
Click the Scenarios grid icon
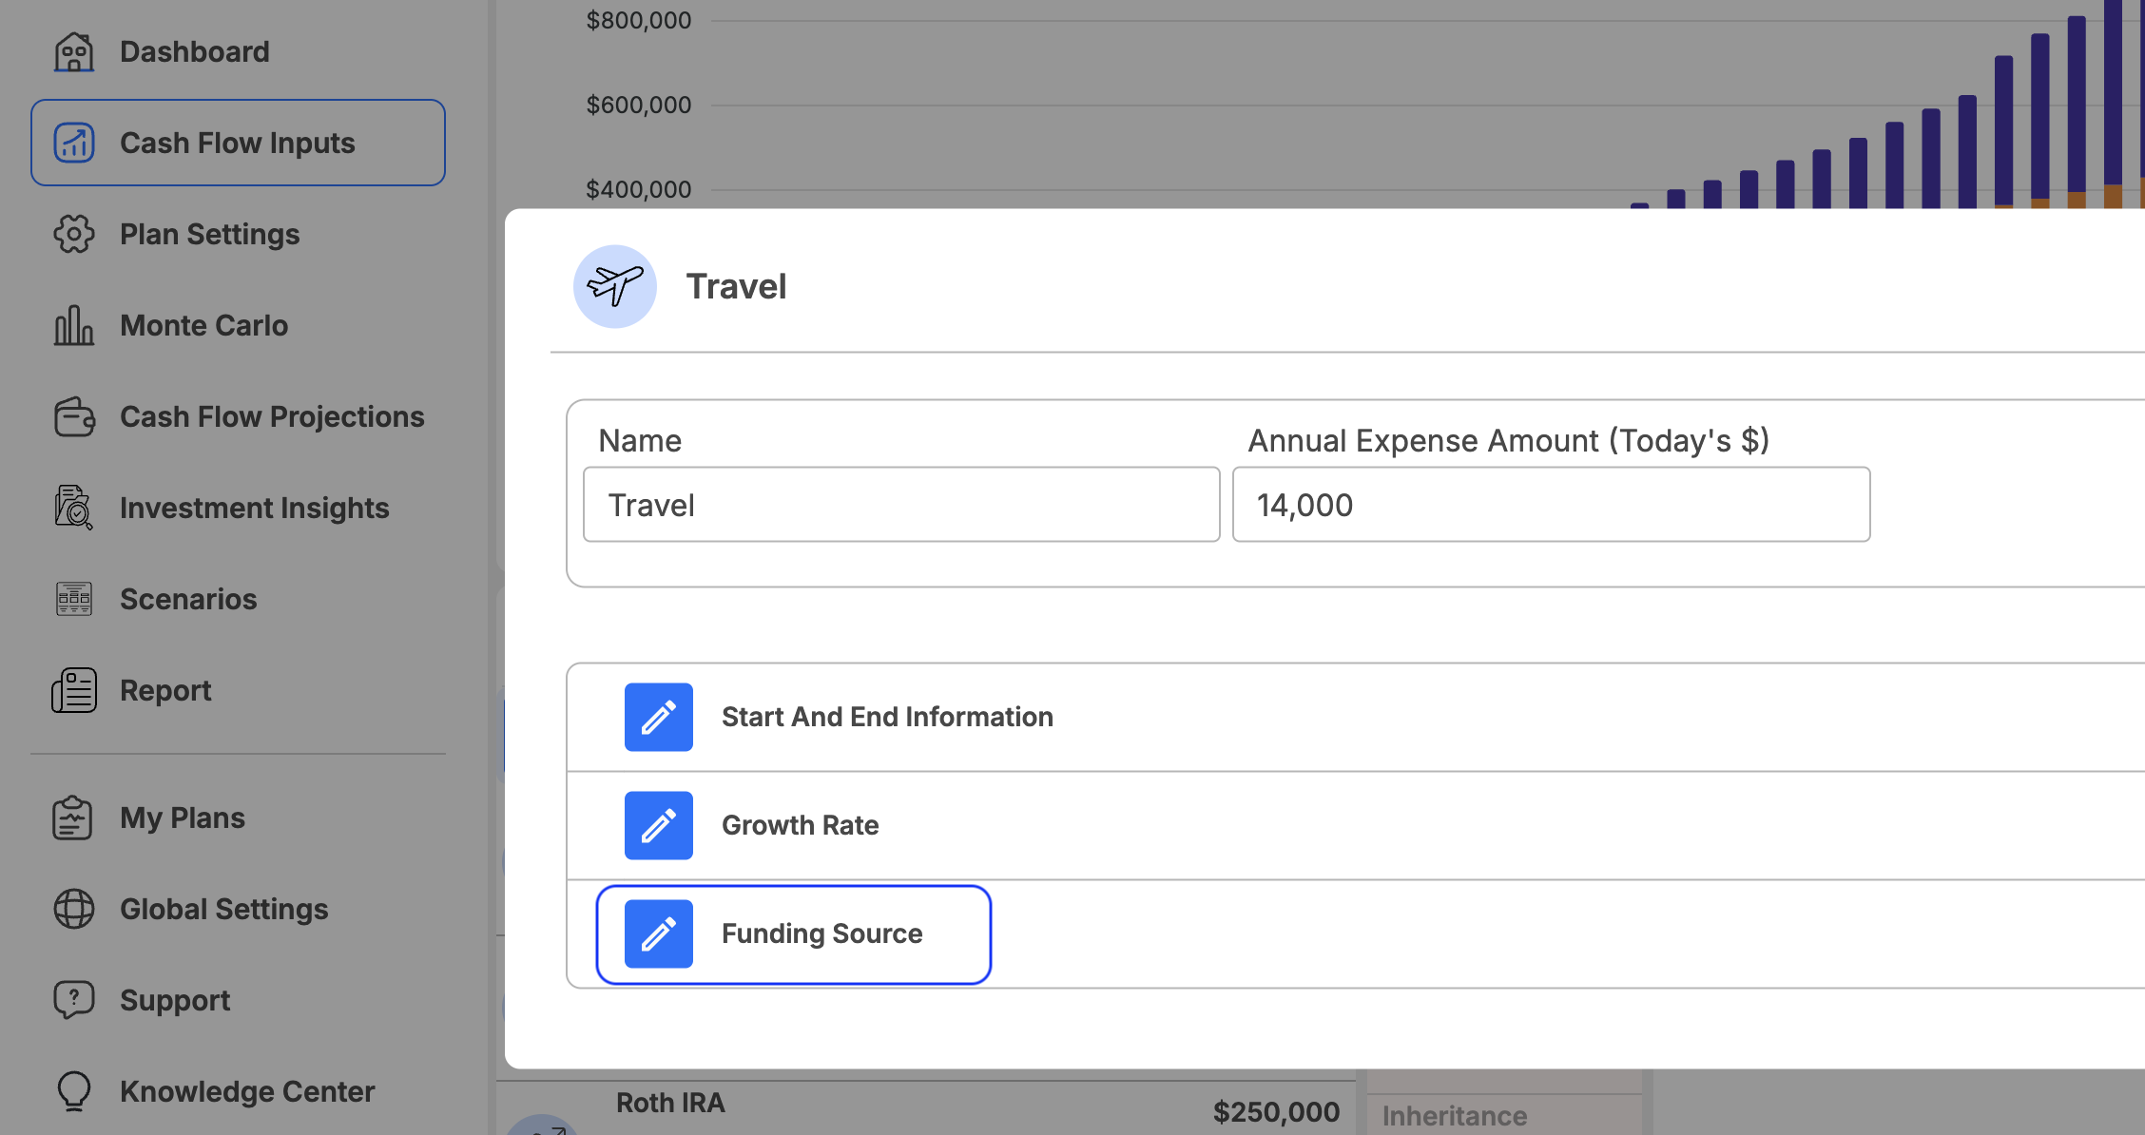click(73, 599)
